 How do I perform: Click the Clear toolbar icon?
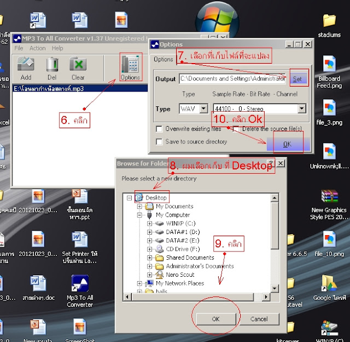[78, 68]
